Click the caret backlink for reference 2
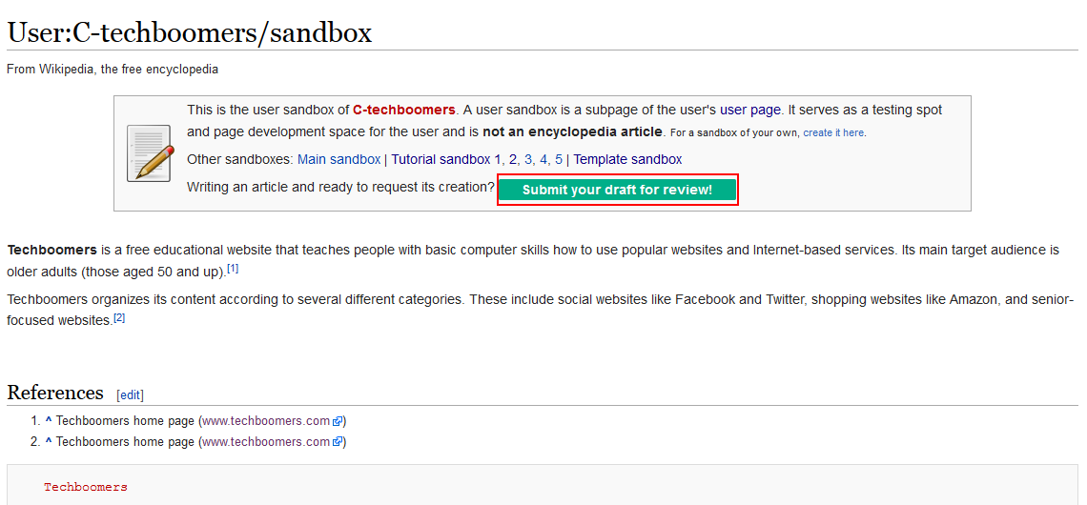The width and height of the screenshot is (1087, 505). [x=49, y=442]
